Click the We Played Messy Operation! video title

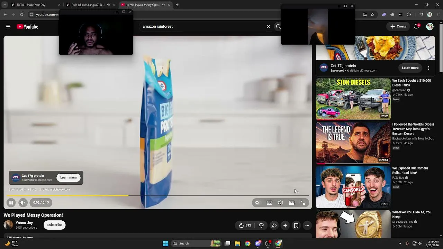click(x=33, y=215)
